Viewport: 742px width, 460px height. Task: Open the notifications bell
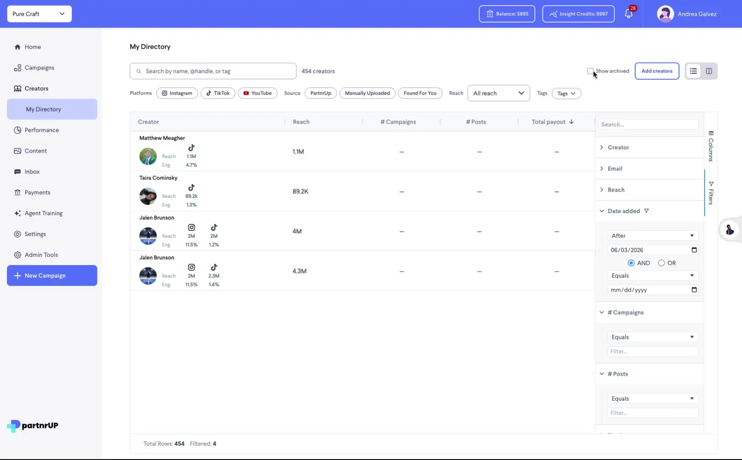click(x=628, y=14)
